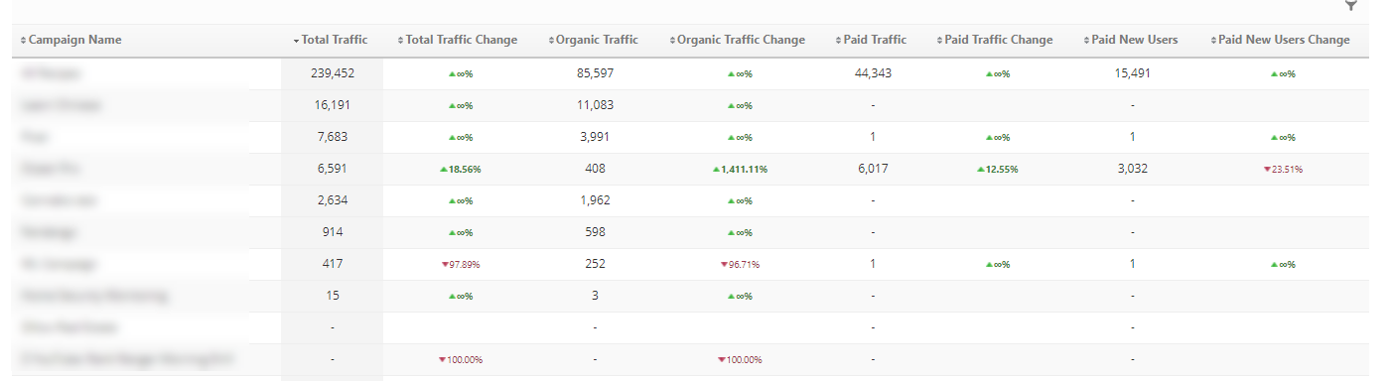Viewport: 1390px width, 381px height.
Task: Click the Organic Traffic column header
Action: (593, 40)
